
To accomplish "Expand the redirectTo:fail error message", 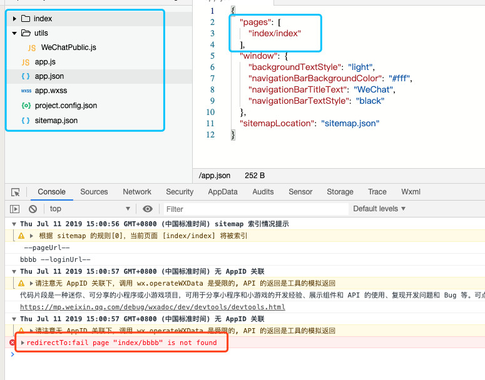I will [x=23, y=342].
